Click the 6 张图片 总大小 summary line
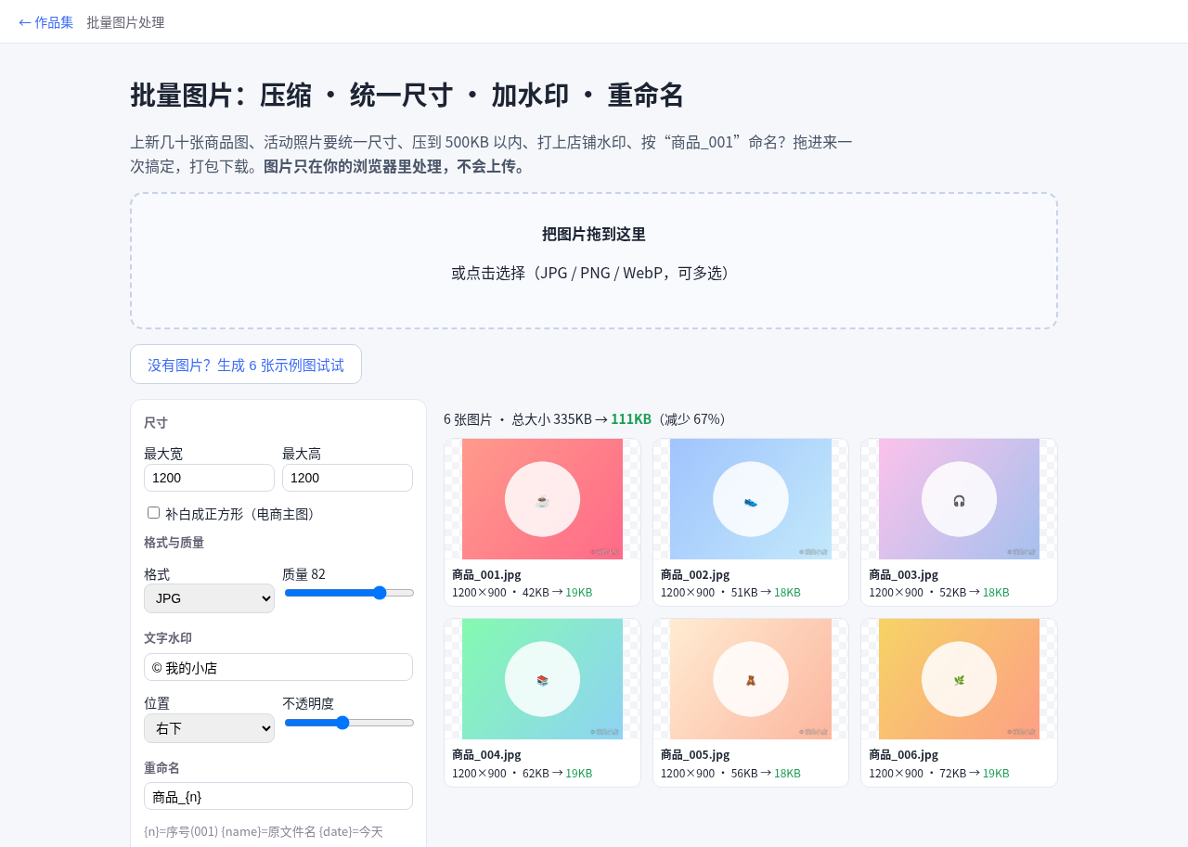The height and width of the screenshot is (847, 1188). point(588,418)
